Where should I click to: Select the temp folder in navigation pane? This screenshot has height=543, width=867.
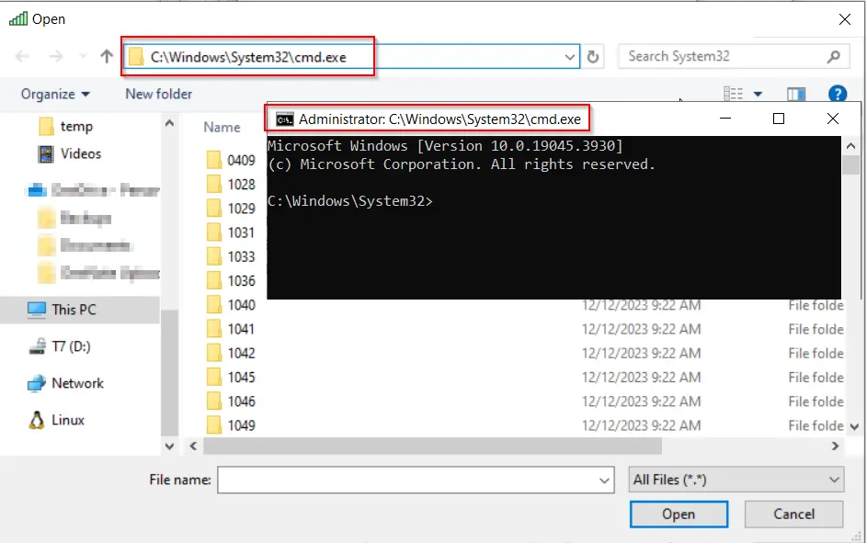pos(76,127)
